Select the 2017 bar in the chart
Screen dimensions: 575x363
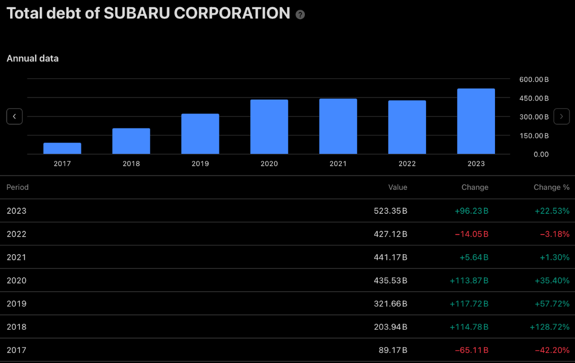[x=62, y=148]
